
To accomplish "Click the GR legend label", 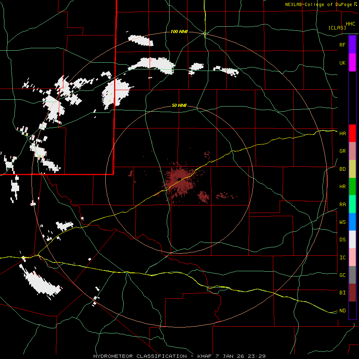I will tap(343, 151).
